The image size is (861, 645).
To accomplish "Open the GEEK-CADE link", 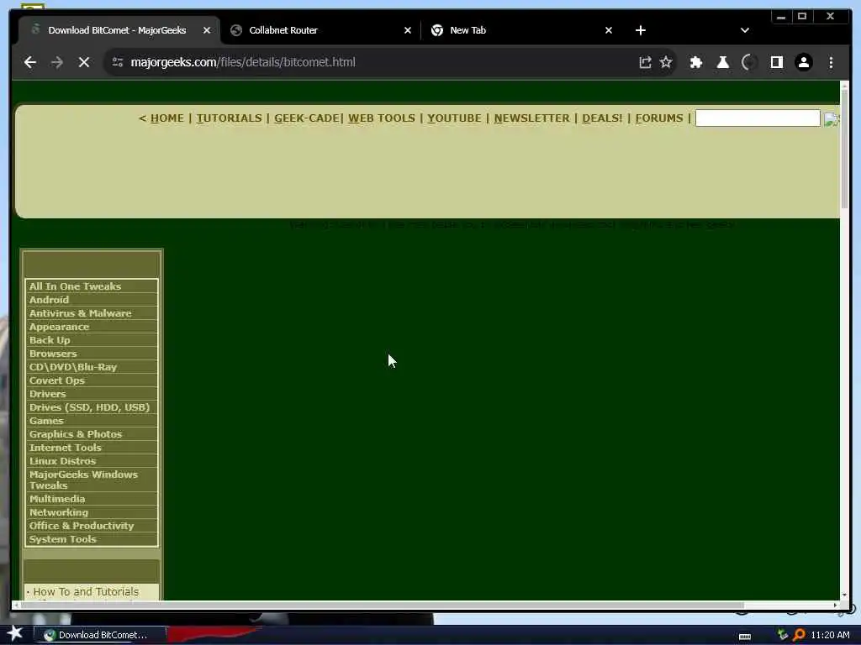I will click(x=306, y=118).
